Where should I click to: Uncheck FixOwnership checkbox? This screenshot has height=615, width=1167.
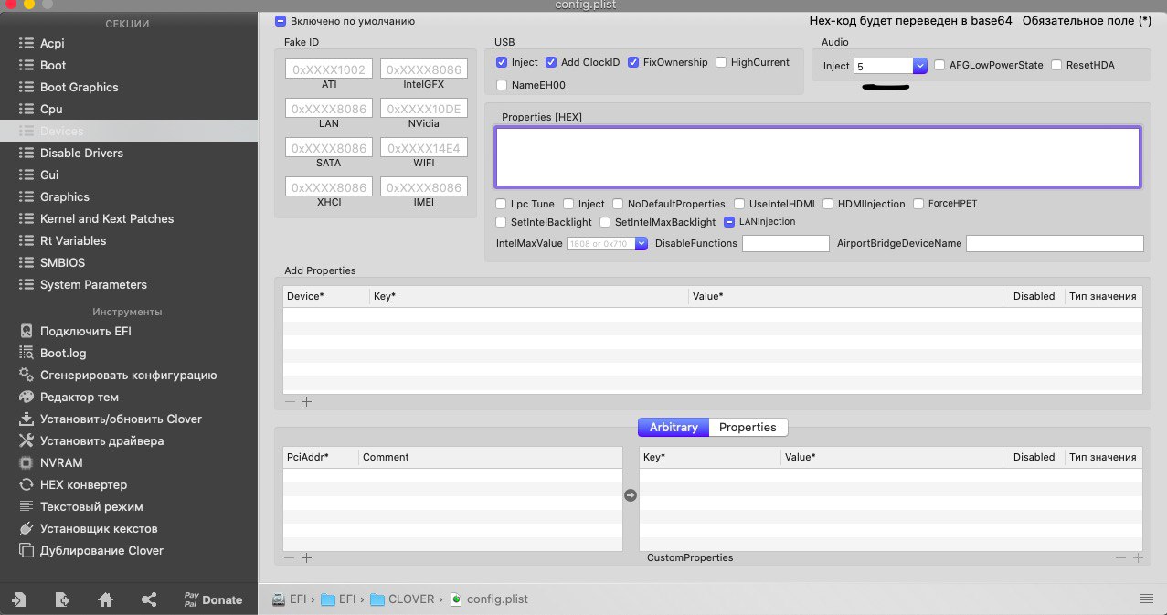[x=633, y=62]
